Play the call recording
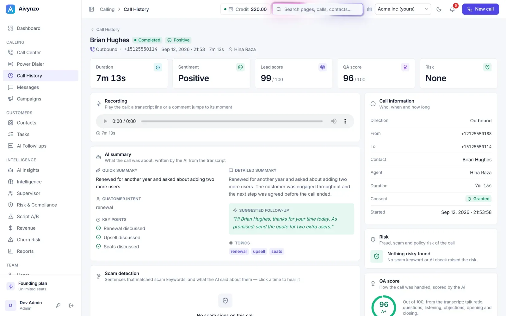This screenshot has height=316, width=506. click(x=105, y=121)
